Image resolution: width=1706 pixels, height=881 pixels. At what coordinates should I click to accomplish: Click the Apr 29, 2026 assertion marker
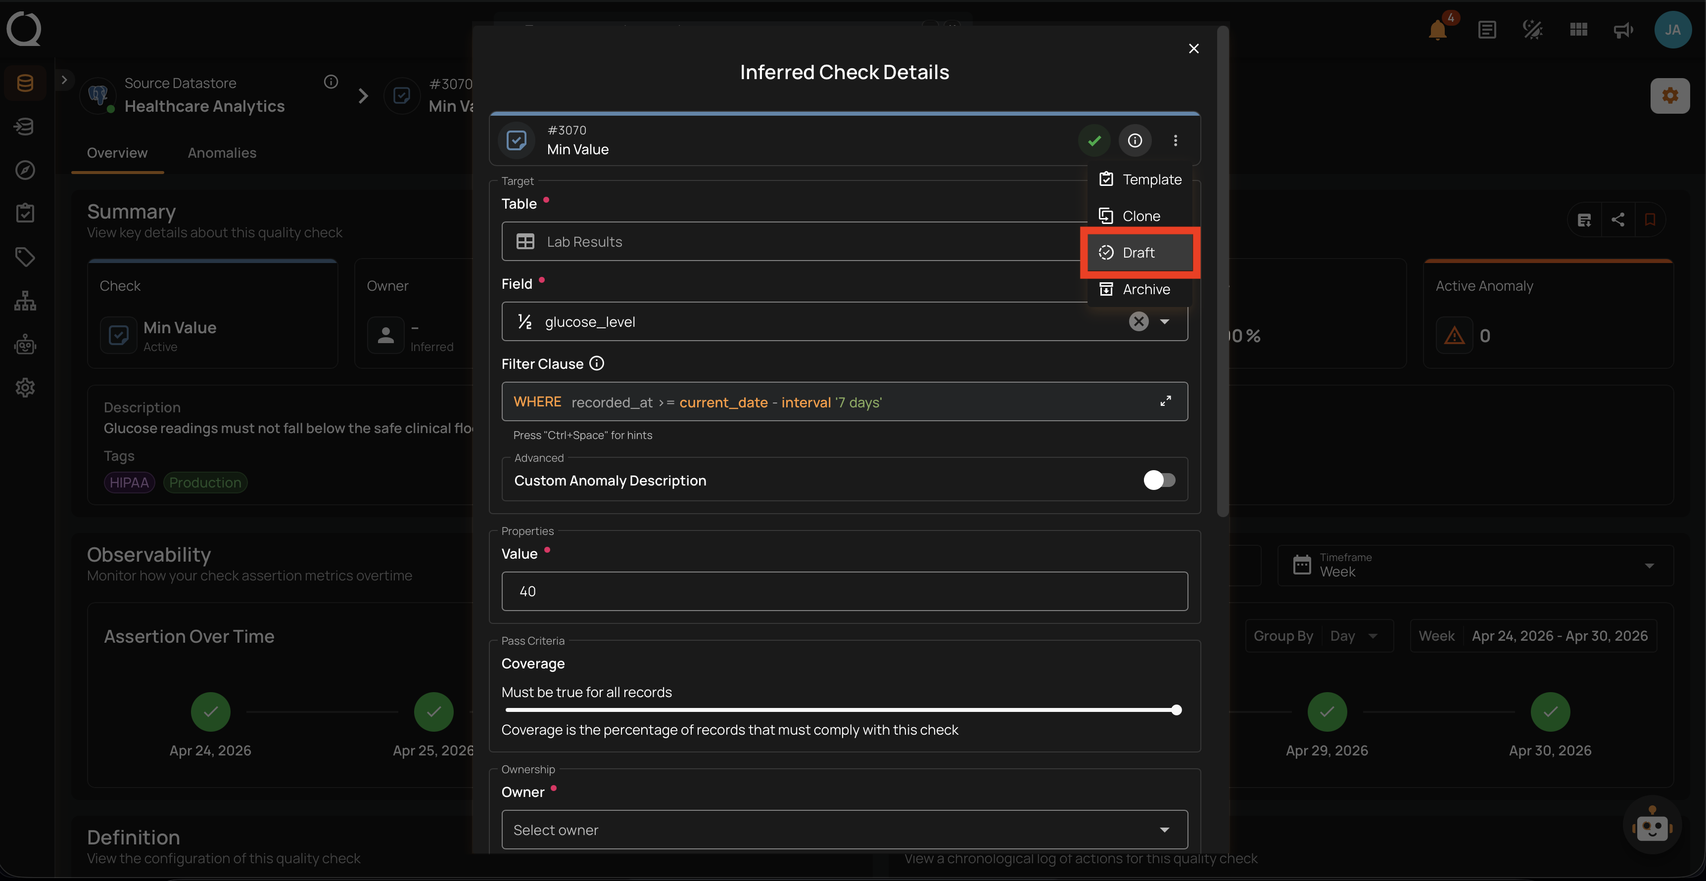1327,711
